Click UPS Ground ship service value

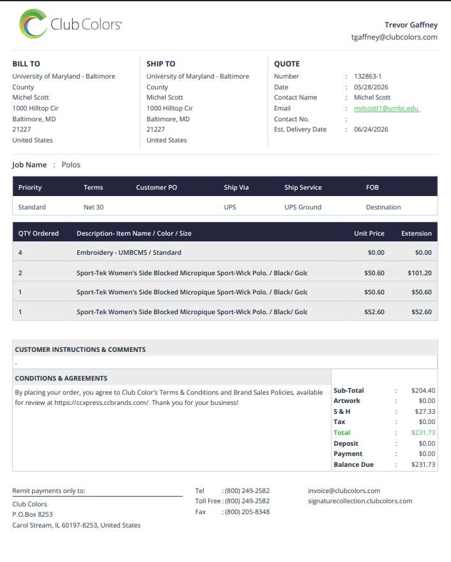point(303,207)
